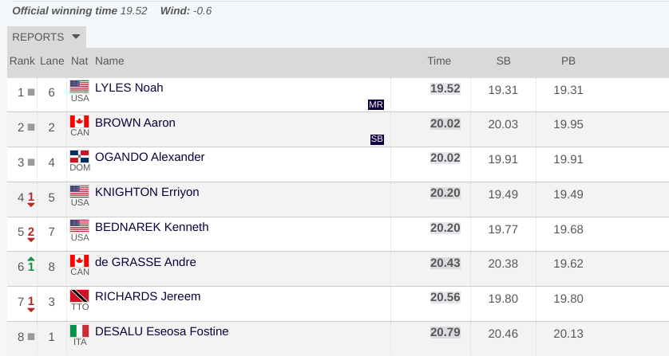Sort by the Time column header
669x356 pixels.
click(x=439, y=61)
